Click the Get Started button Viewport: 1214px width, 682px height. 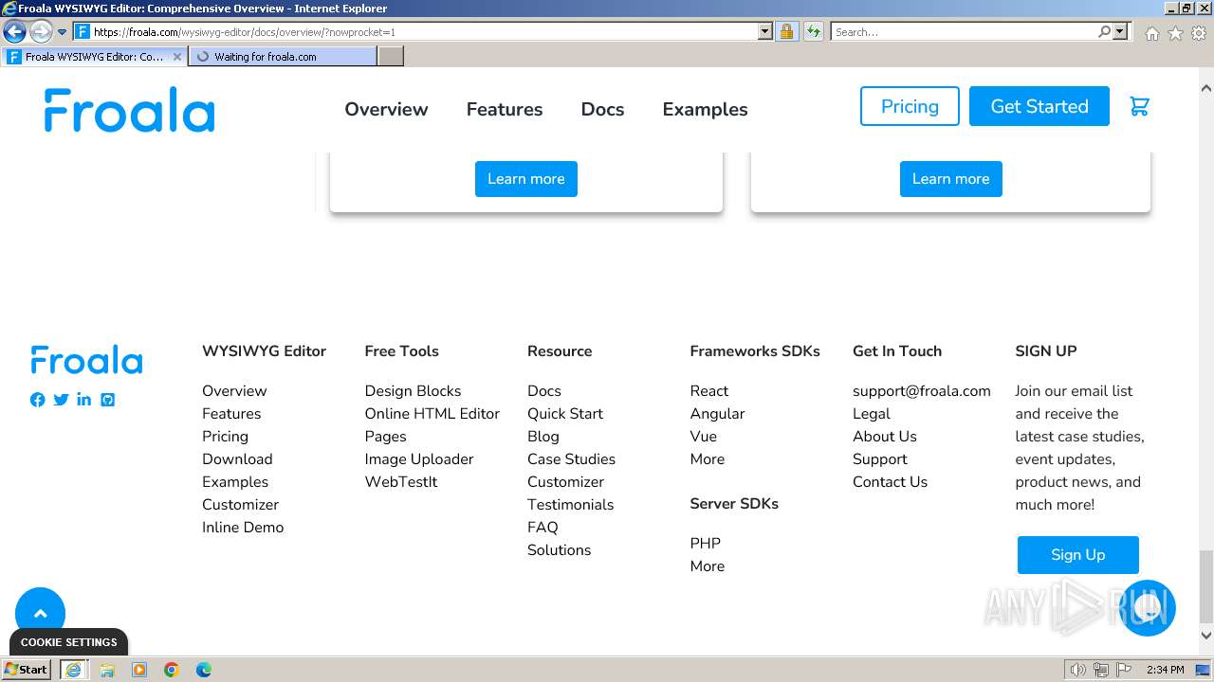1039,106
